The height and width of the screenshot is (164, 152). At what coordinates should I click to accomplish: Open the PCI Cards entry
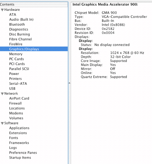point(17,64)
